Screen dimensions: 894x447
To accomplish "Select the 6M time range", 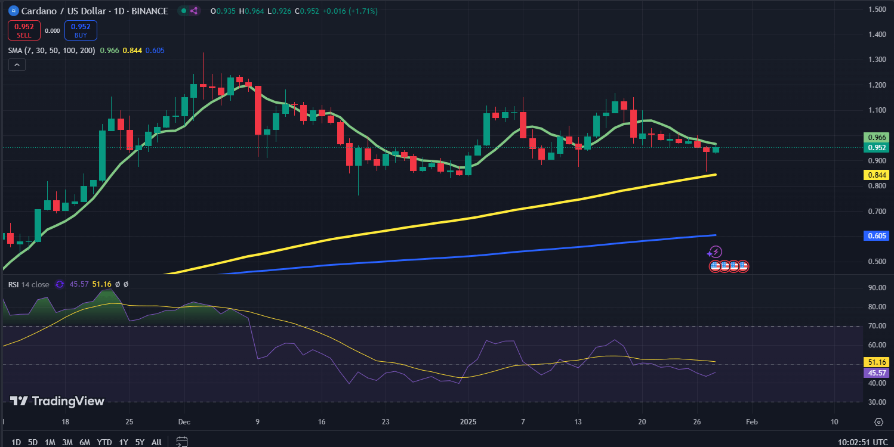I will (85, 442).
